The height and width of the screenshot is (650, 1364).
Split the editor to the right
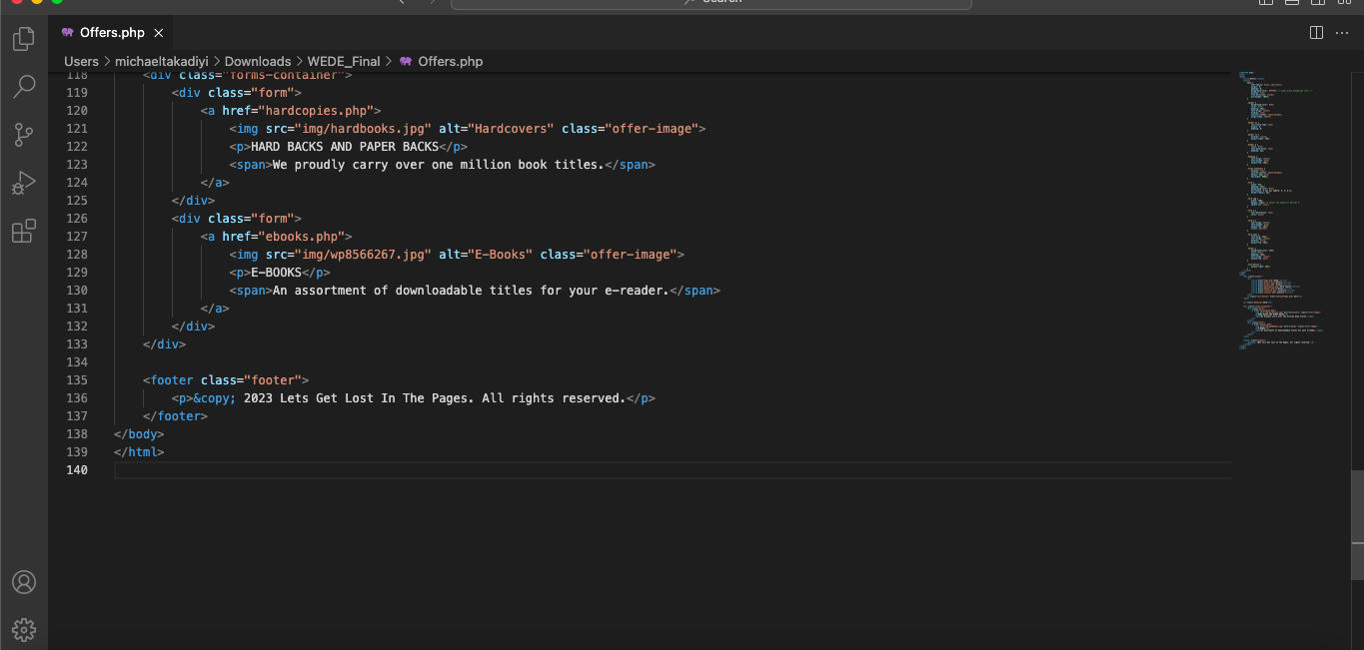[1316, 33]
